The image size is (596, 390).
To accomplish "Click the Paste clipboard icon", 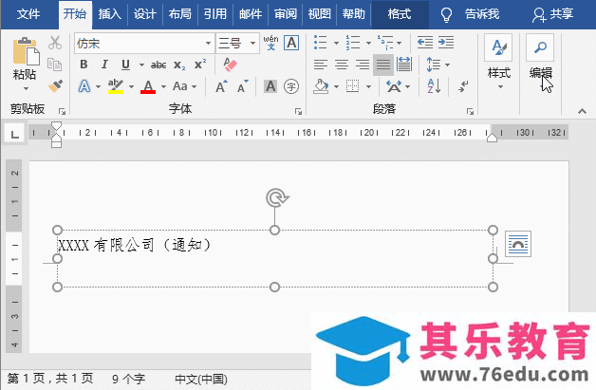I will pyautogui.click(x=26, y=51).
